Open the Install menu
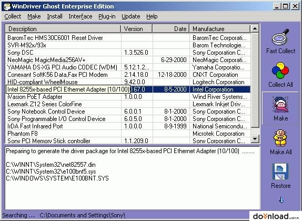 pos(55,16)
